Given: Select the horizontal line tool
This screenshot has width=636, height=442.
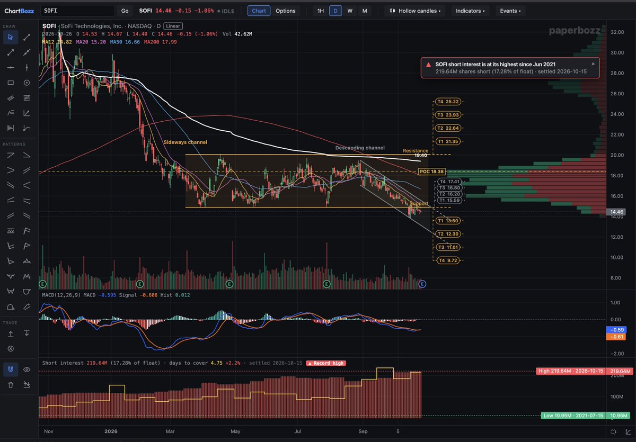Looking at the screenshot, I should (x=10, y=67).
